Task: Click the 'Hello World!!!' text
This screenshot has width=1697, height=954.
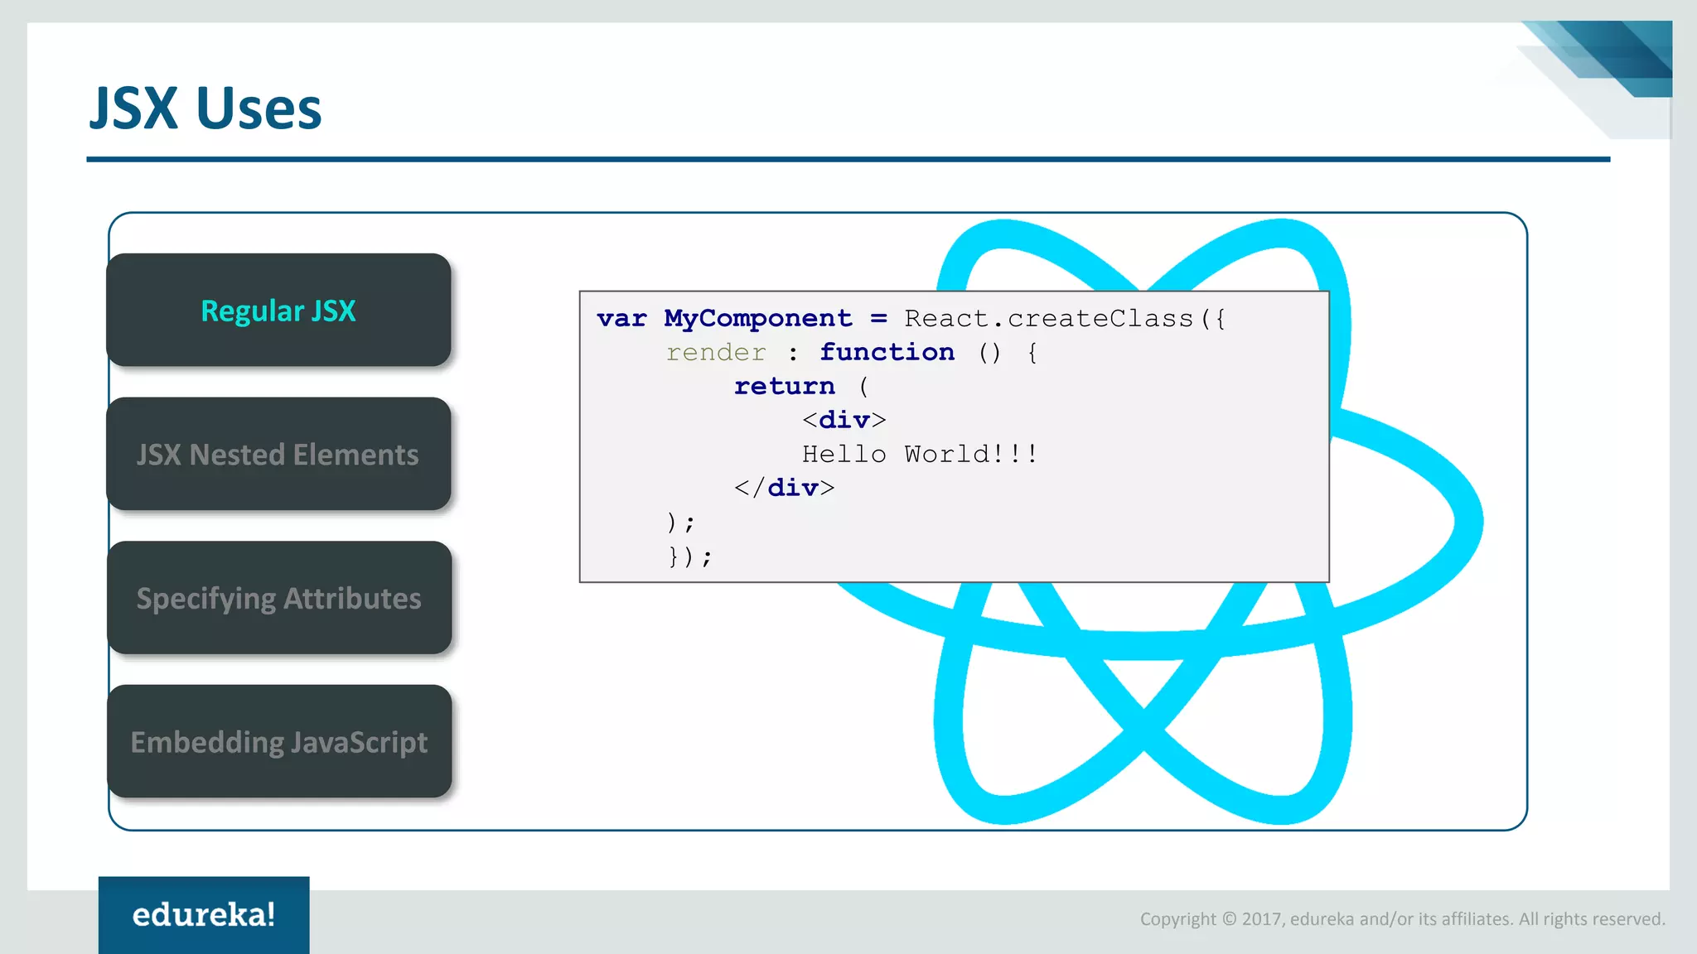Action: coord(920,455)
